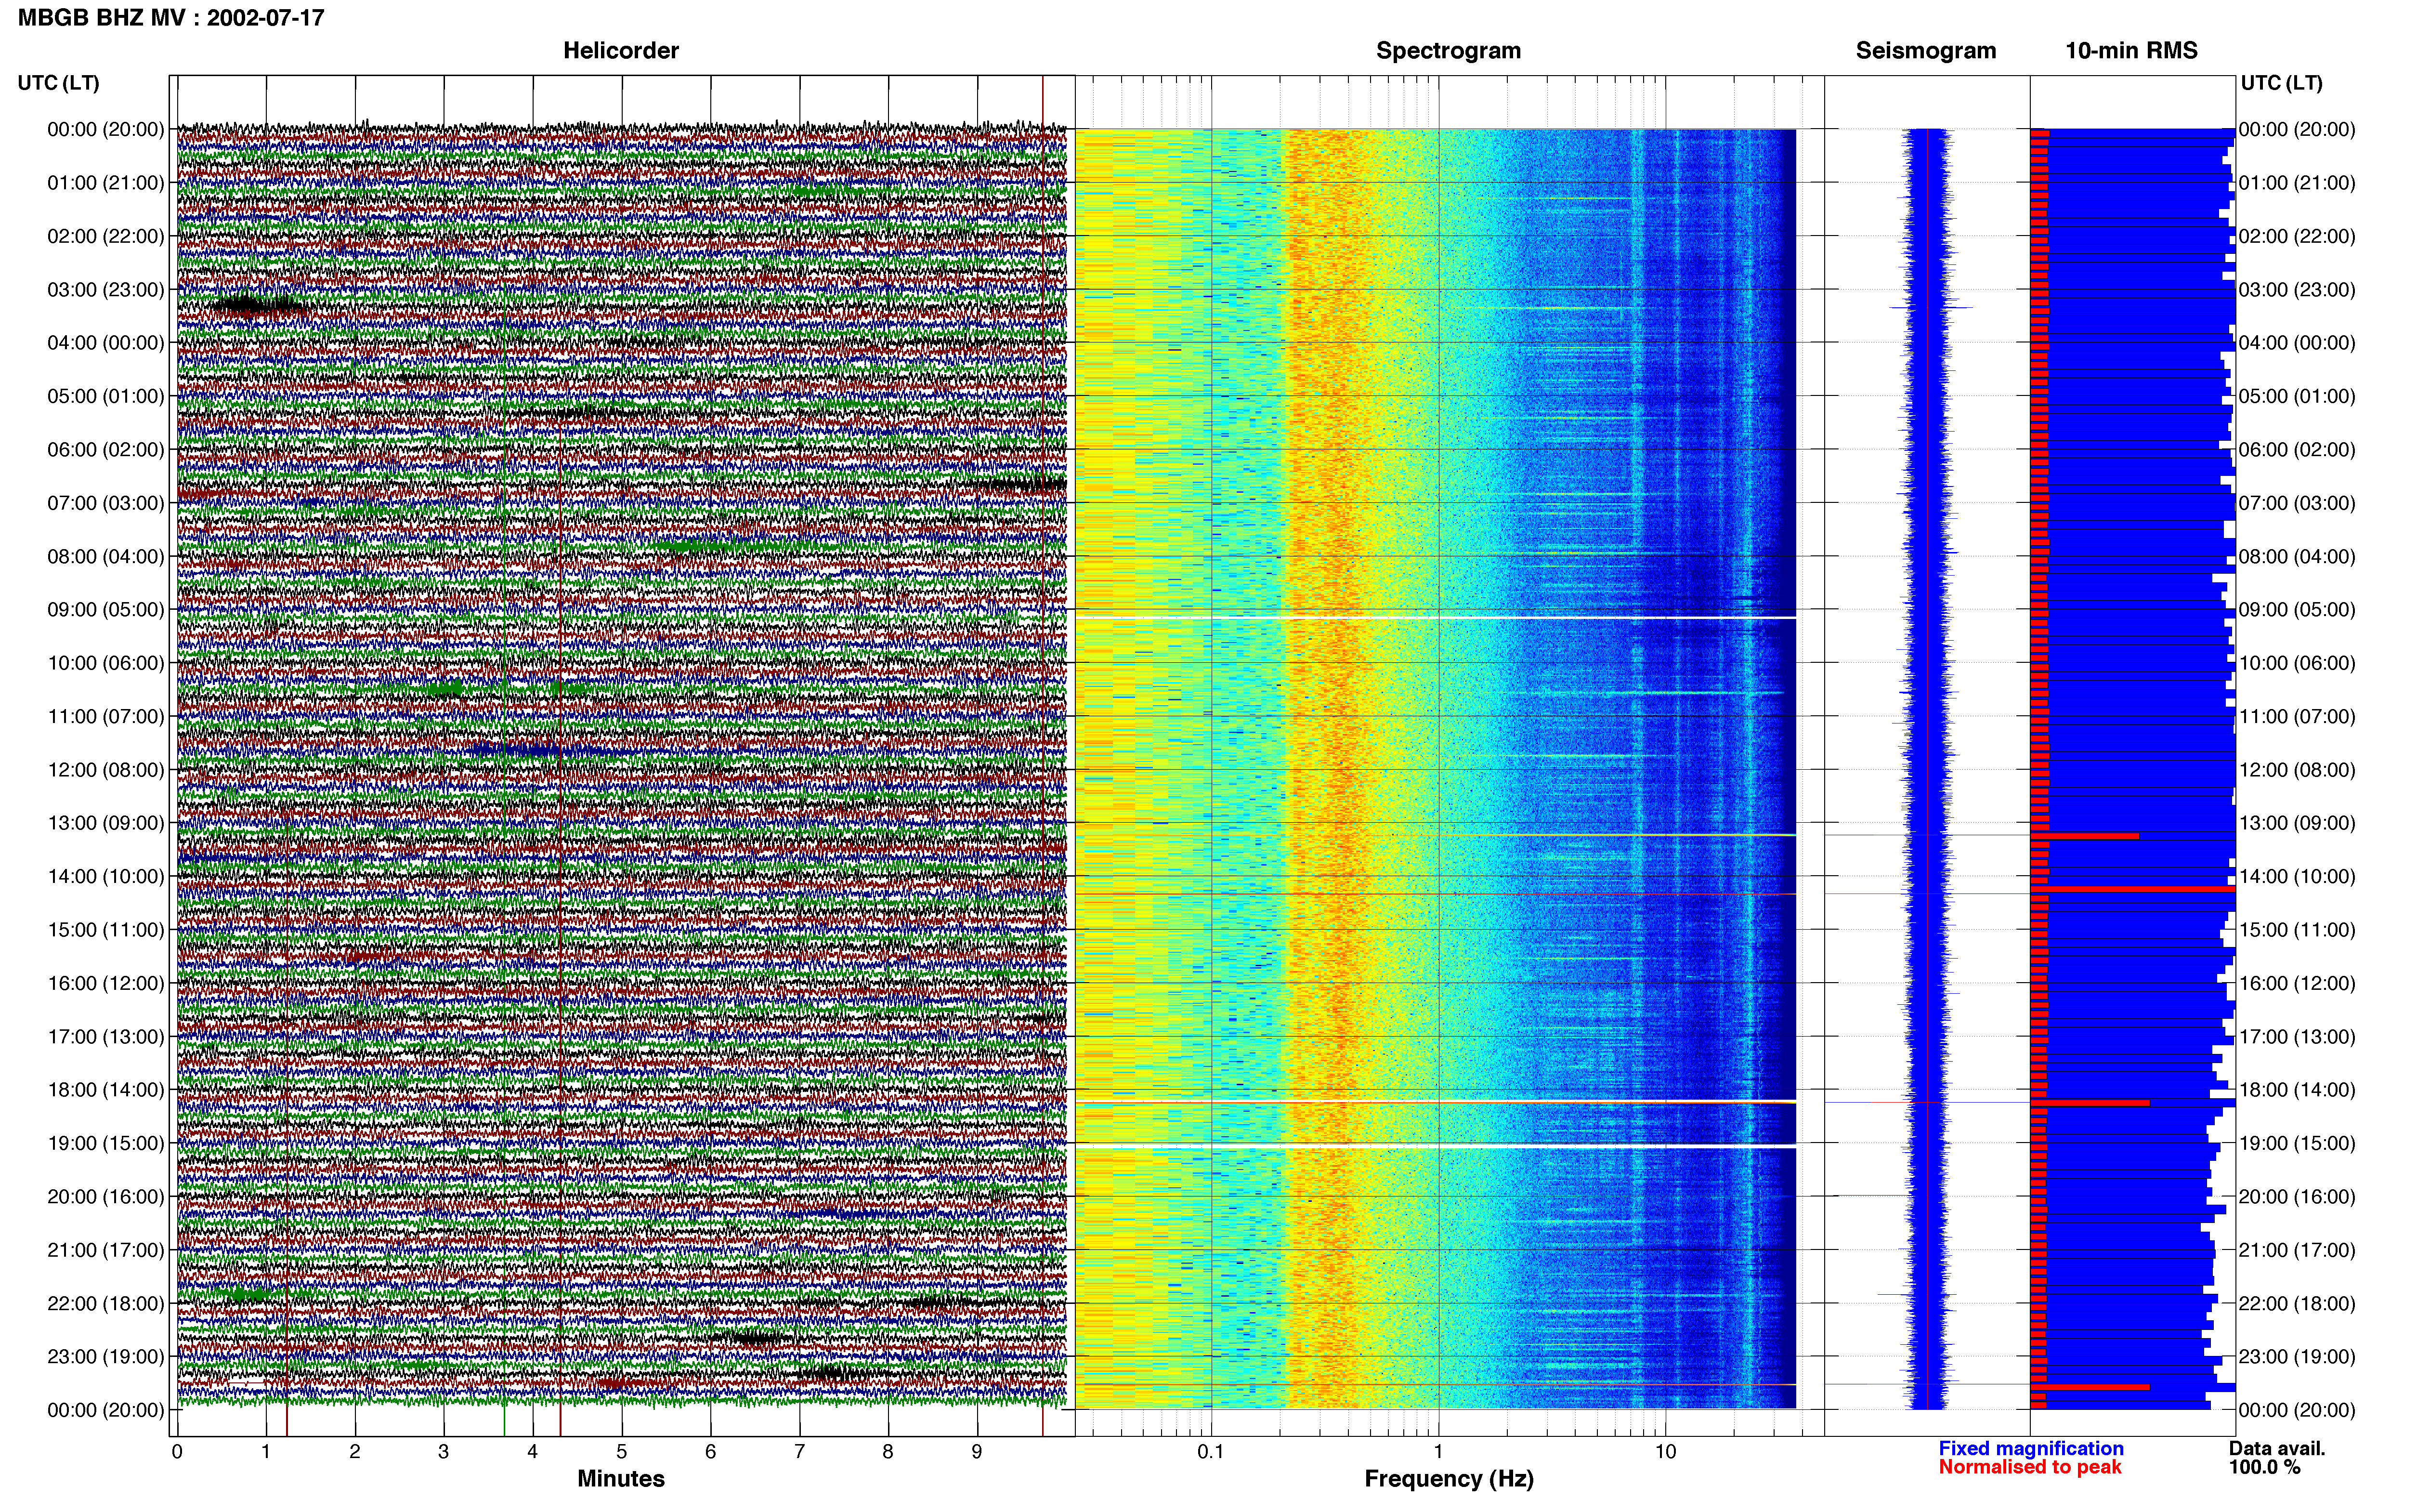The height and width of the screenshot is (1512, 2417).
Task: Click the 'Spectrogram' panel heading
Action: click(x=1449, y=51)
